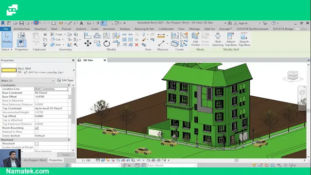This screenshot has width=311, height=175.
Task: Switch to the Architecture ribbon tab
Action: point(21,29)
